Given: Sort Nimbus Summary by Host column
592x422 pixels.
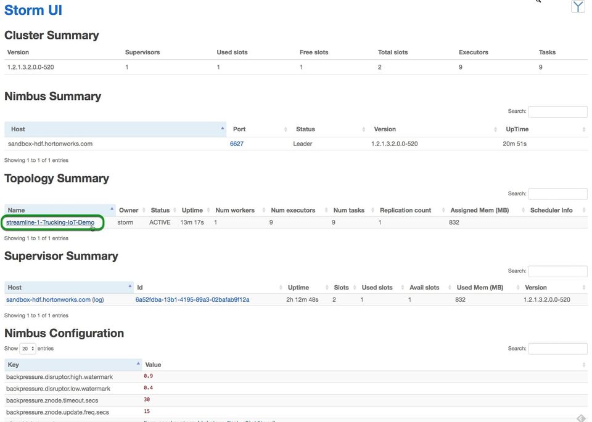Looking at the screenshot, I should 115,129.
